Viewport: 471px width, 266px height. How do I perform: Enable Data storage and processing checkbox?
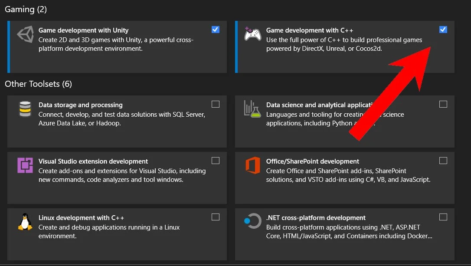click(216, 104)
